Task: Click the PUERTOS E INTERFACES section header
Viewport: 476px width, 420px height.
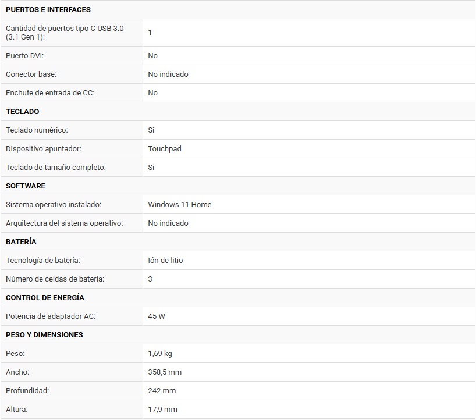Action: pyautogui.click(x=48, y=10)
